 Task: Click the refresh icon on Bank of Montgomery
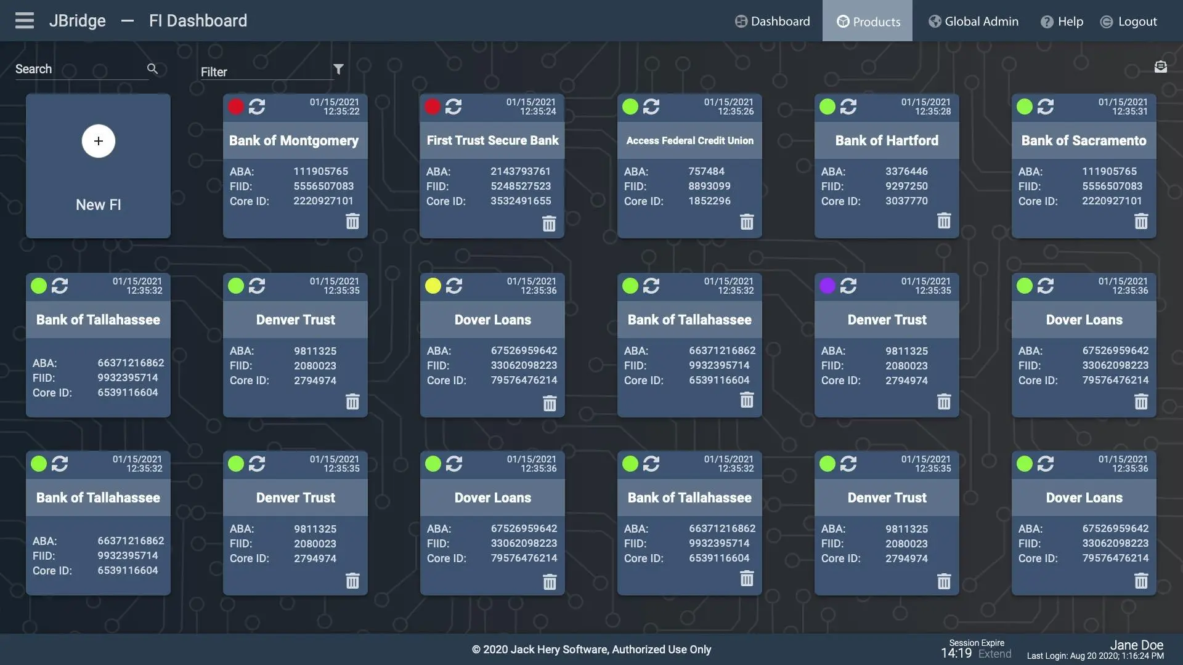tap(257, 107)
